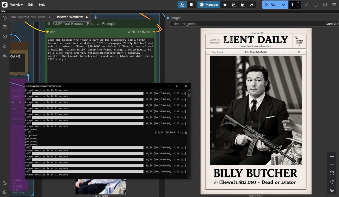The image size is (339, 197).
Task: Zoom in with the canvas plus icon
Action: point(332,156)
